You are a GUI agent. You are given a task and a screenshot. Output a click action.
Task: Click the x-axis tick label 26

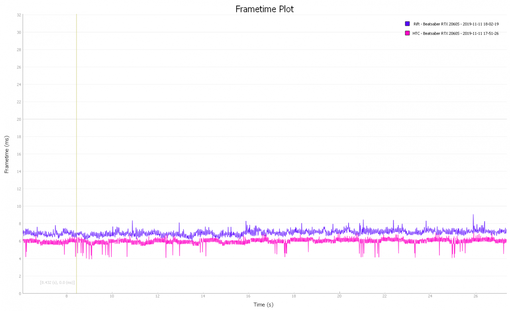pyautogui.click(x=475, y=296)
